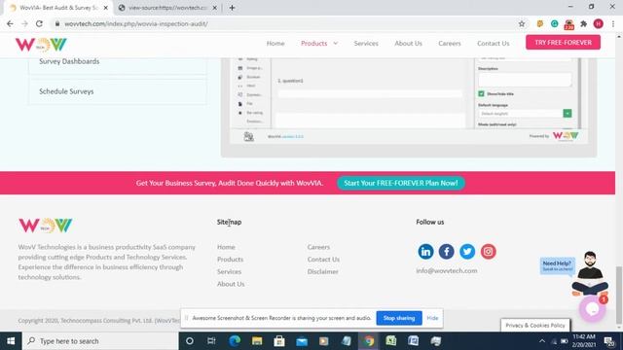Click the page vertical scrollbar thumb

point(618,295)
